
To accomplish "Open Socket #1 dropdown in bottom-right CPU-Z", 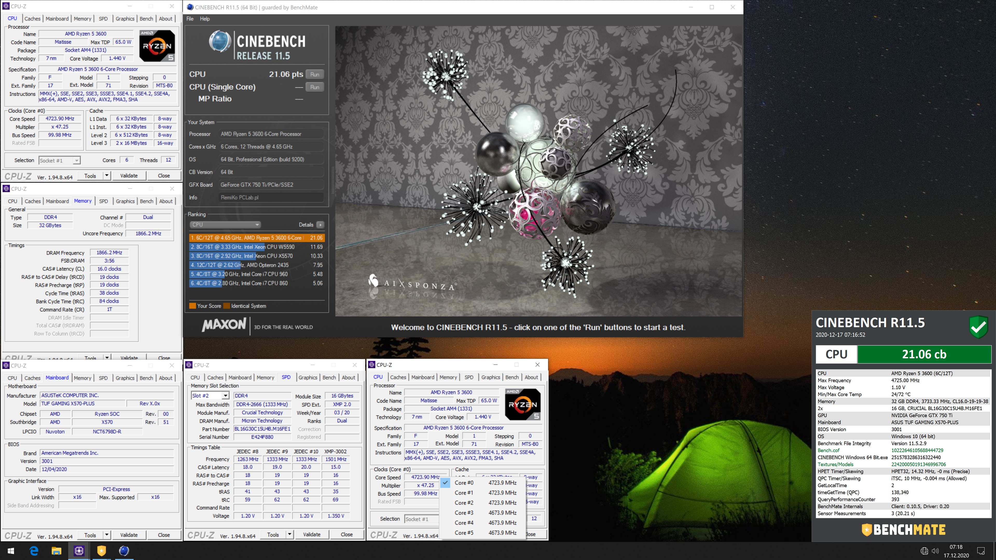I will click(421, 519).
